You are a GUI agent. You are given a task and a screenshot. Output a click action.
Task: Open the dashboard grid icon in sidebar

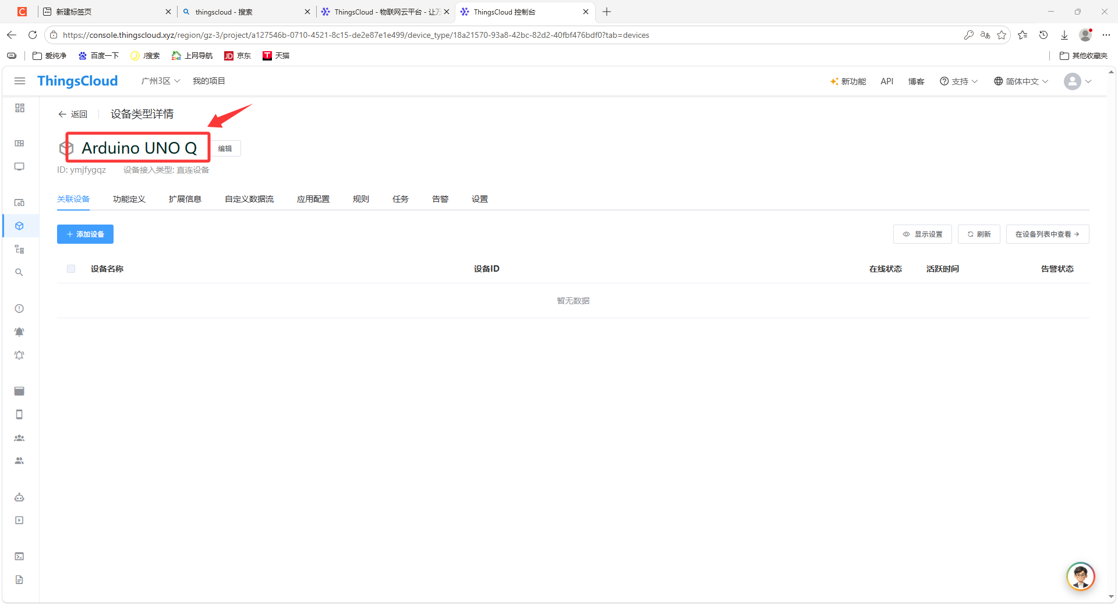pyautogui.click(x=20, y=108)
